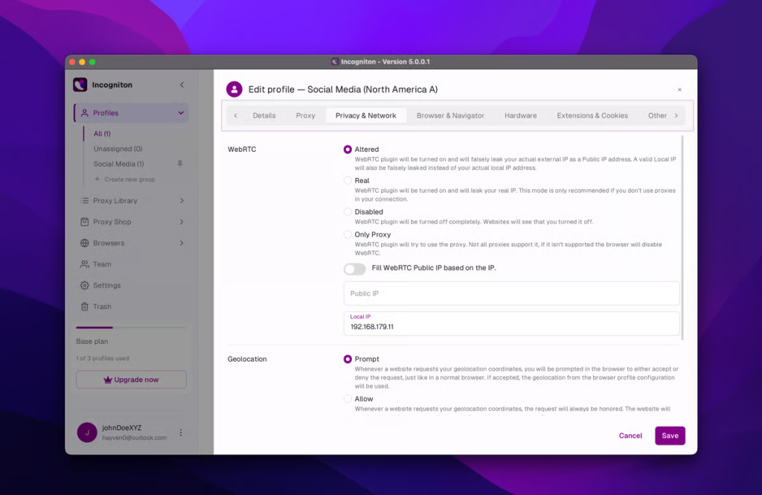The image size is (762, 495).
Task: Select the Only Proxy WebRTC radio option
Action: point(348,234)
